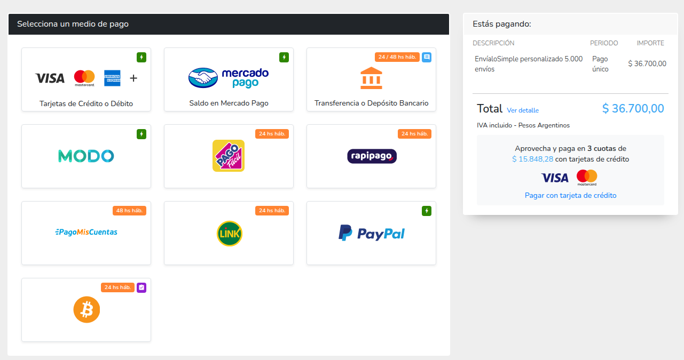Screen dimensions: 684x360
Task: Click the Visa logo in installments box
Action: (554, 178)
